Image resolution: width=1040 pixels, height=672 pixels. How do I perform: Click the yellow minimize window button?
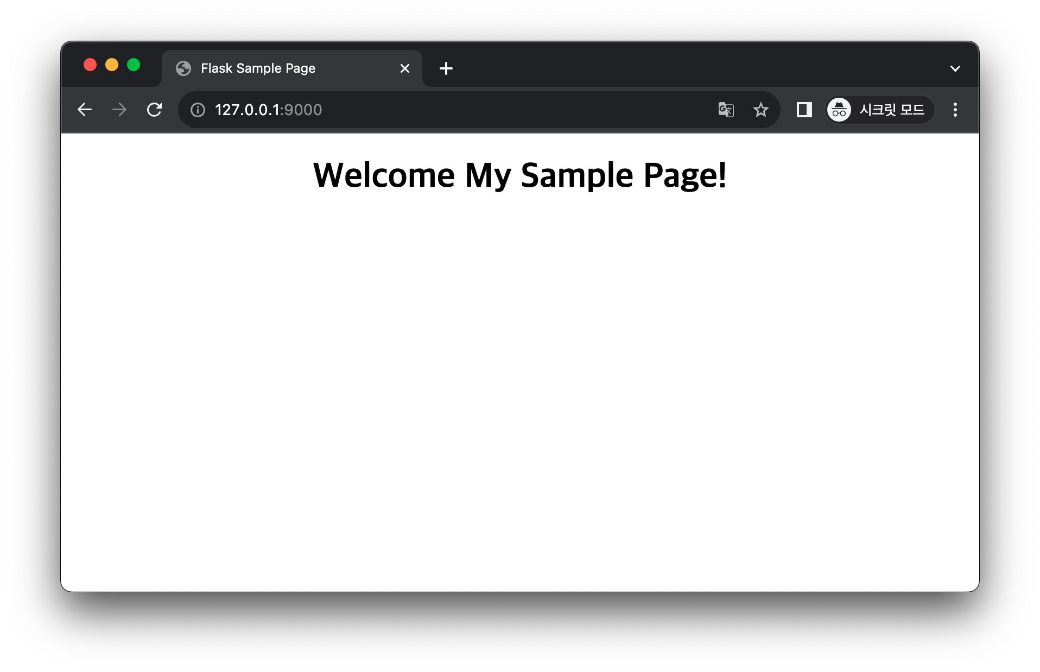[112, 65]
